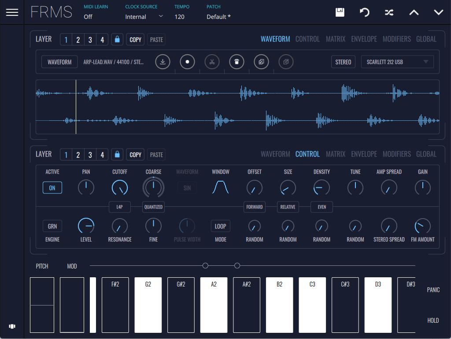This screenshot has height=339, width=451.
Task: Open the hamburger main menu
Action: pyautogui.click(x=12, y=12)
